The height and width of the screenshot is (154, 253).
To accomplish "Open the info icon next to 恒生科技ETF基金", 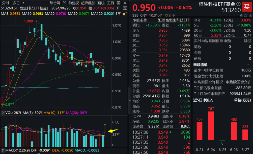I will pyautogui.click(x=238, y=4).
